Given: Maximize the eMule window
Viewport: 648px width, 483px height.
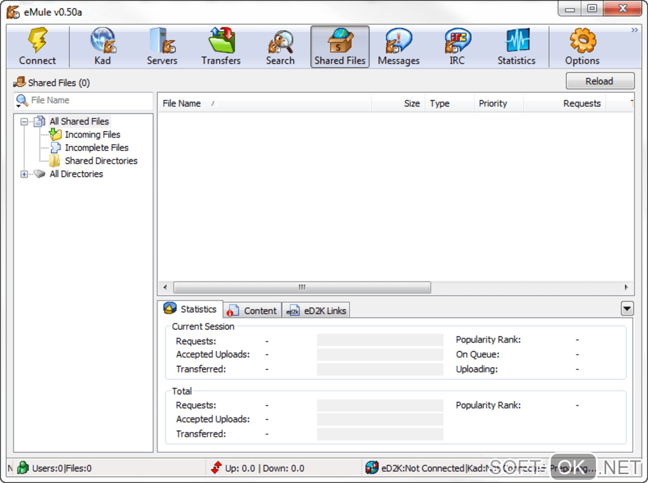Looking at the screenshot, I should [592, 9].
